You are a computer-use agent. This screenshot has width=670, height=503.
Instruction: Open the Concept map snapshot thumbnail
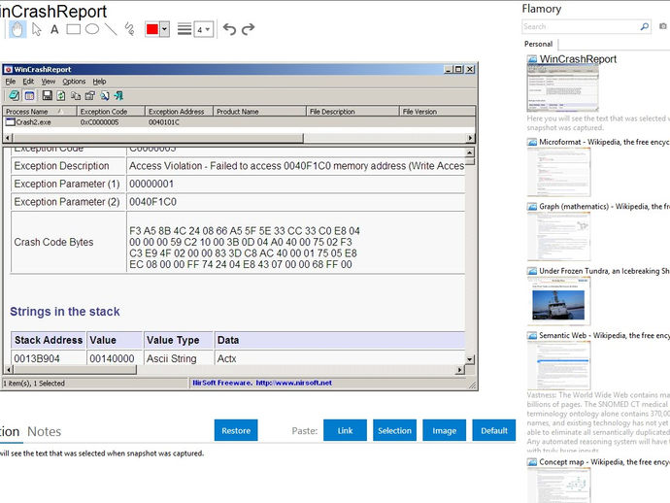[559, 486]
